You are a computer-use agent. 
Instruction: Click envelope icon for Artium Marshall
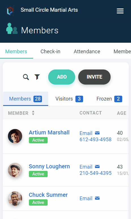pos(97,133)
